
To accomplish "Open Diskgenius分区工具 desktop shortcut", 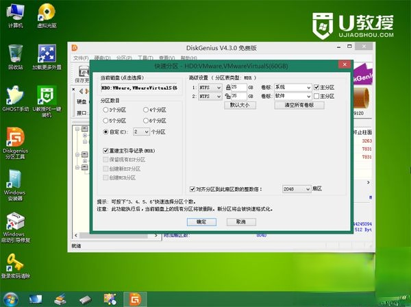I will [x=16, y=143].
